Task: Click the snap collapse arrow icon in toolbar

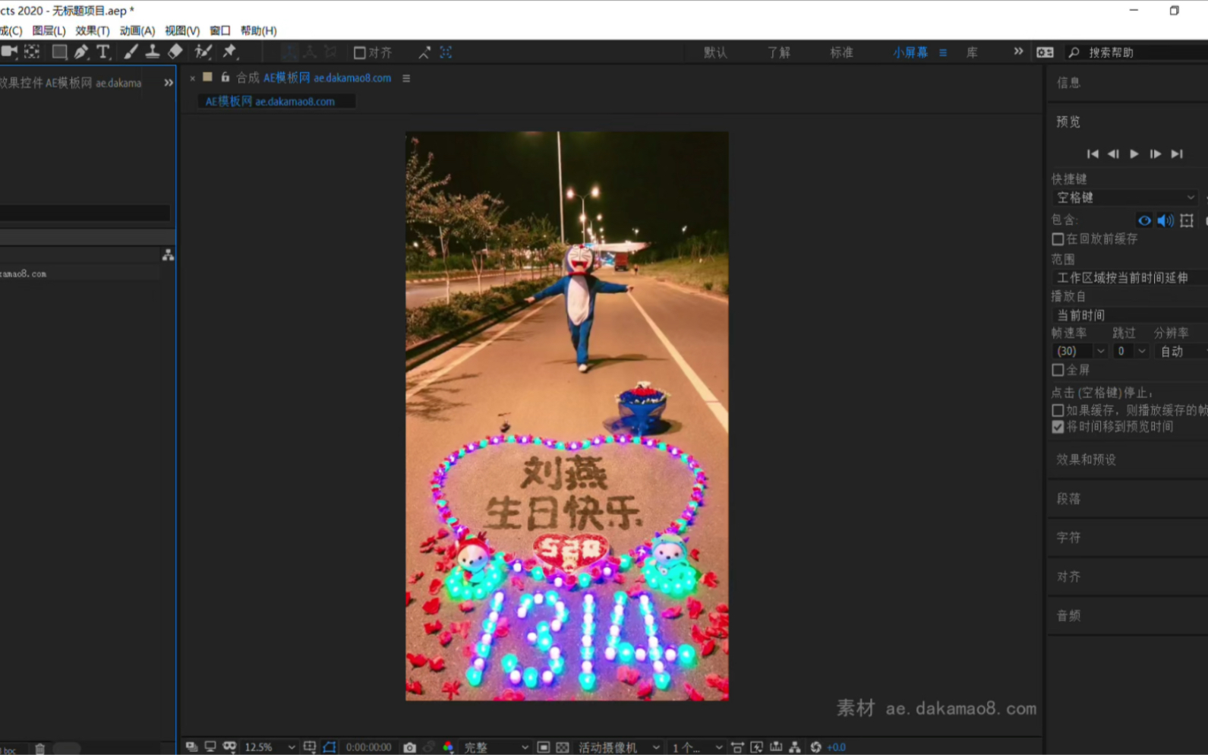Action: [x=424, y=52]
